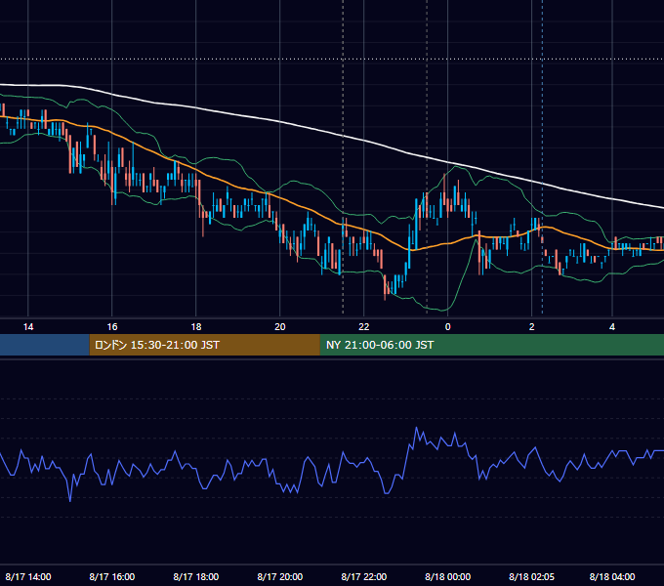Click hour label 20 on time axis

pyautogui.click(x=280, y=327)
